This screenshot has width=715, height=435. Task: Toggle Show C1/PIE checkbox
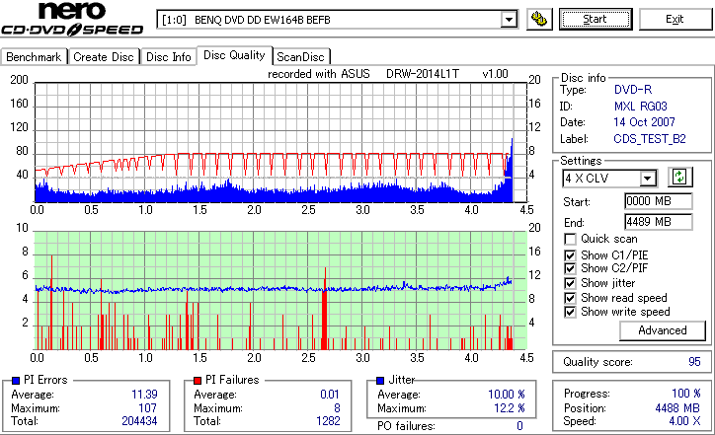pos(570,255)
